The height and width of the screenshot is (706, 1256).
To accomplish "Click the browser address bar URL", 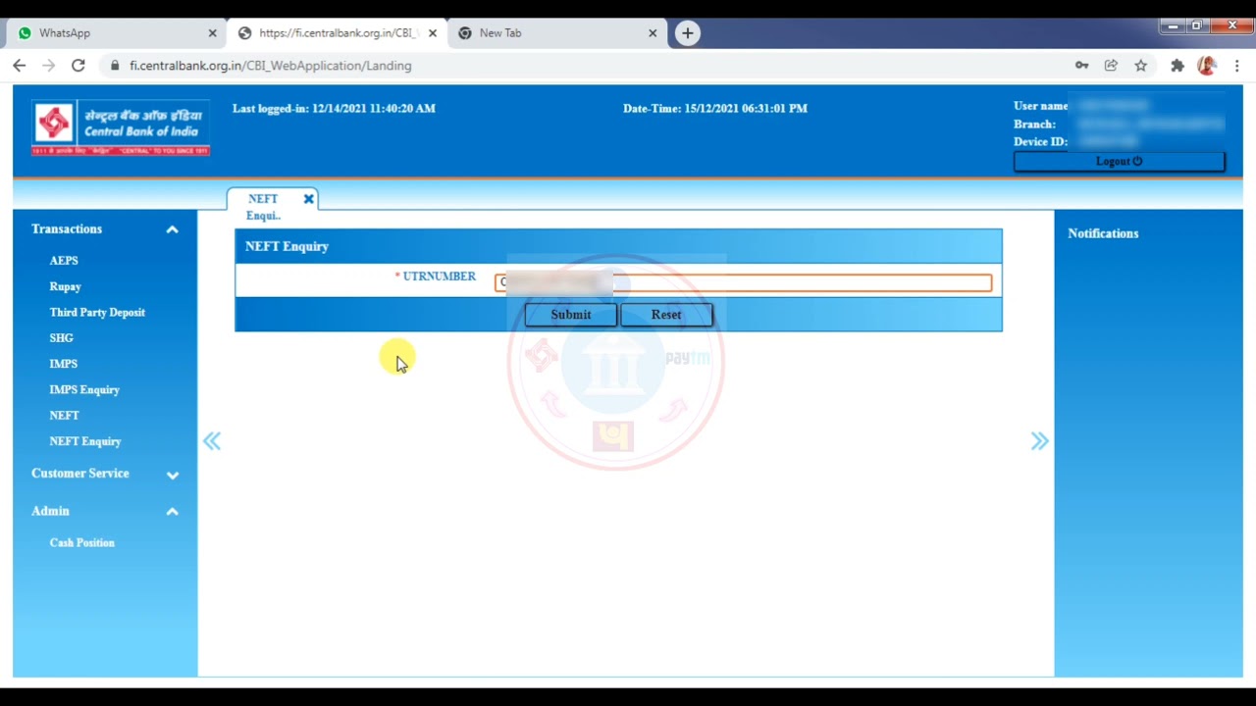I will [271, 66].
